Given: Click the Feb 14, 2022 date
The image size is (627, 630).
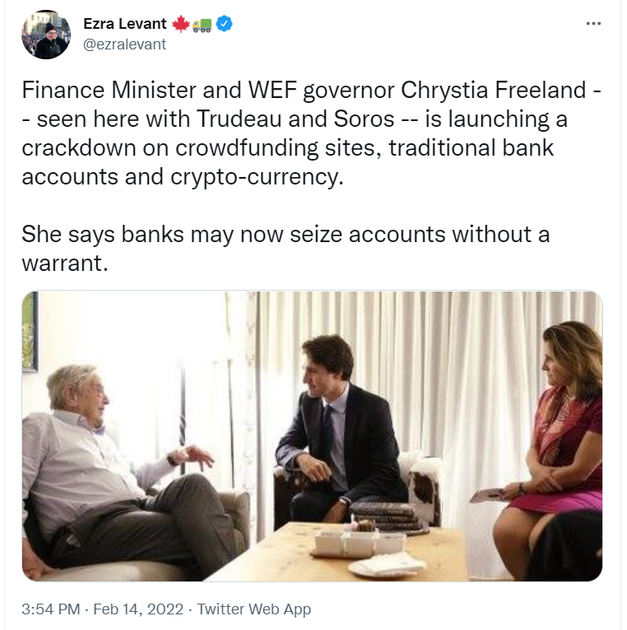Looking at the screenshot, I should tap(142, 609).
